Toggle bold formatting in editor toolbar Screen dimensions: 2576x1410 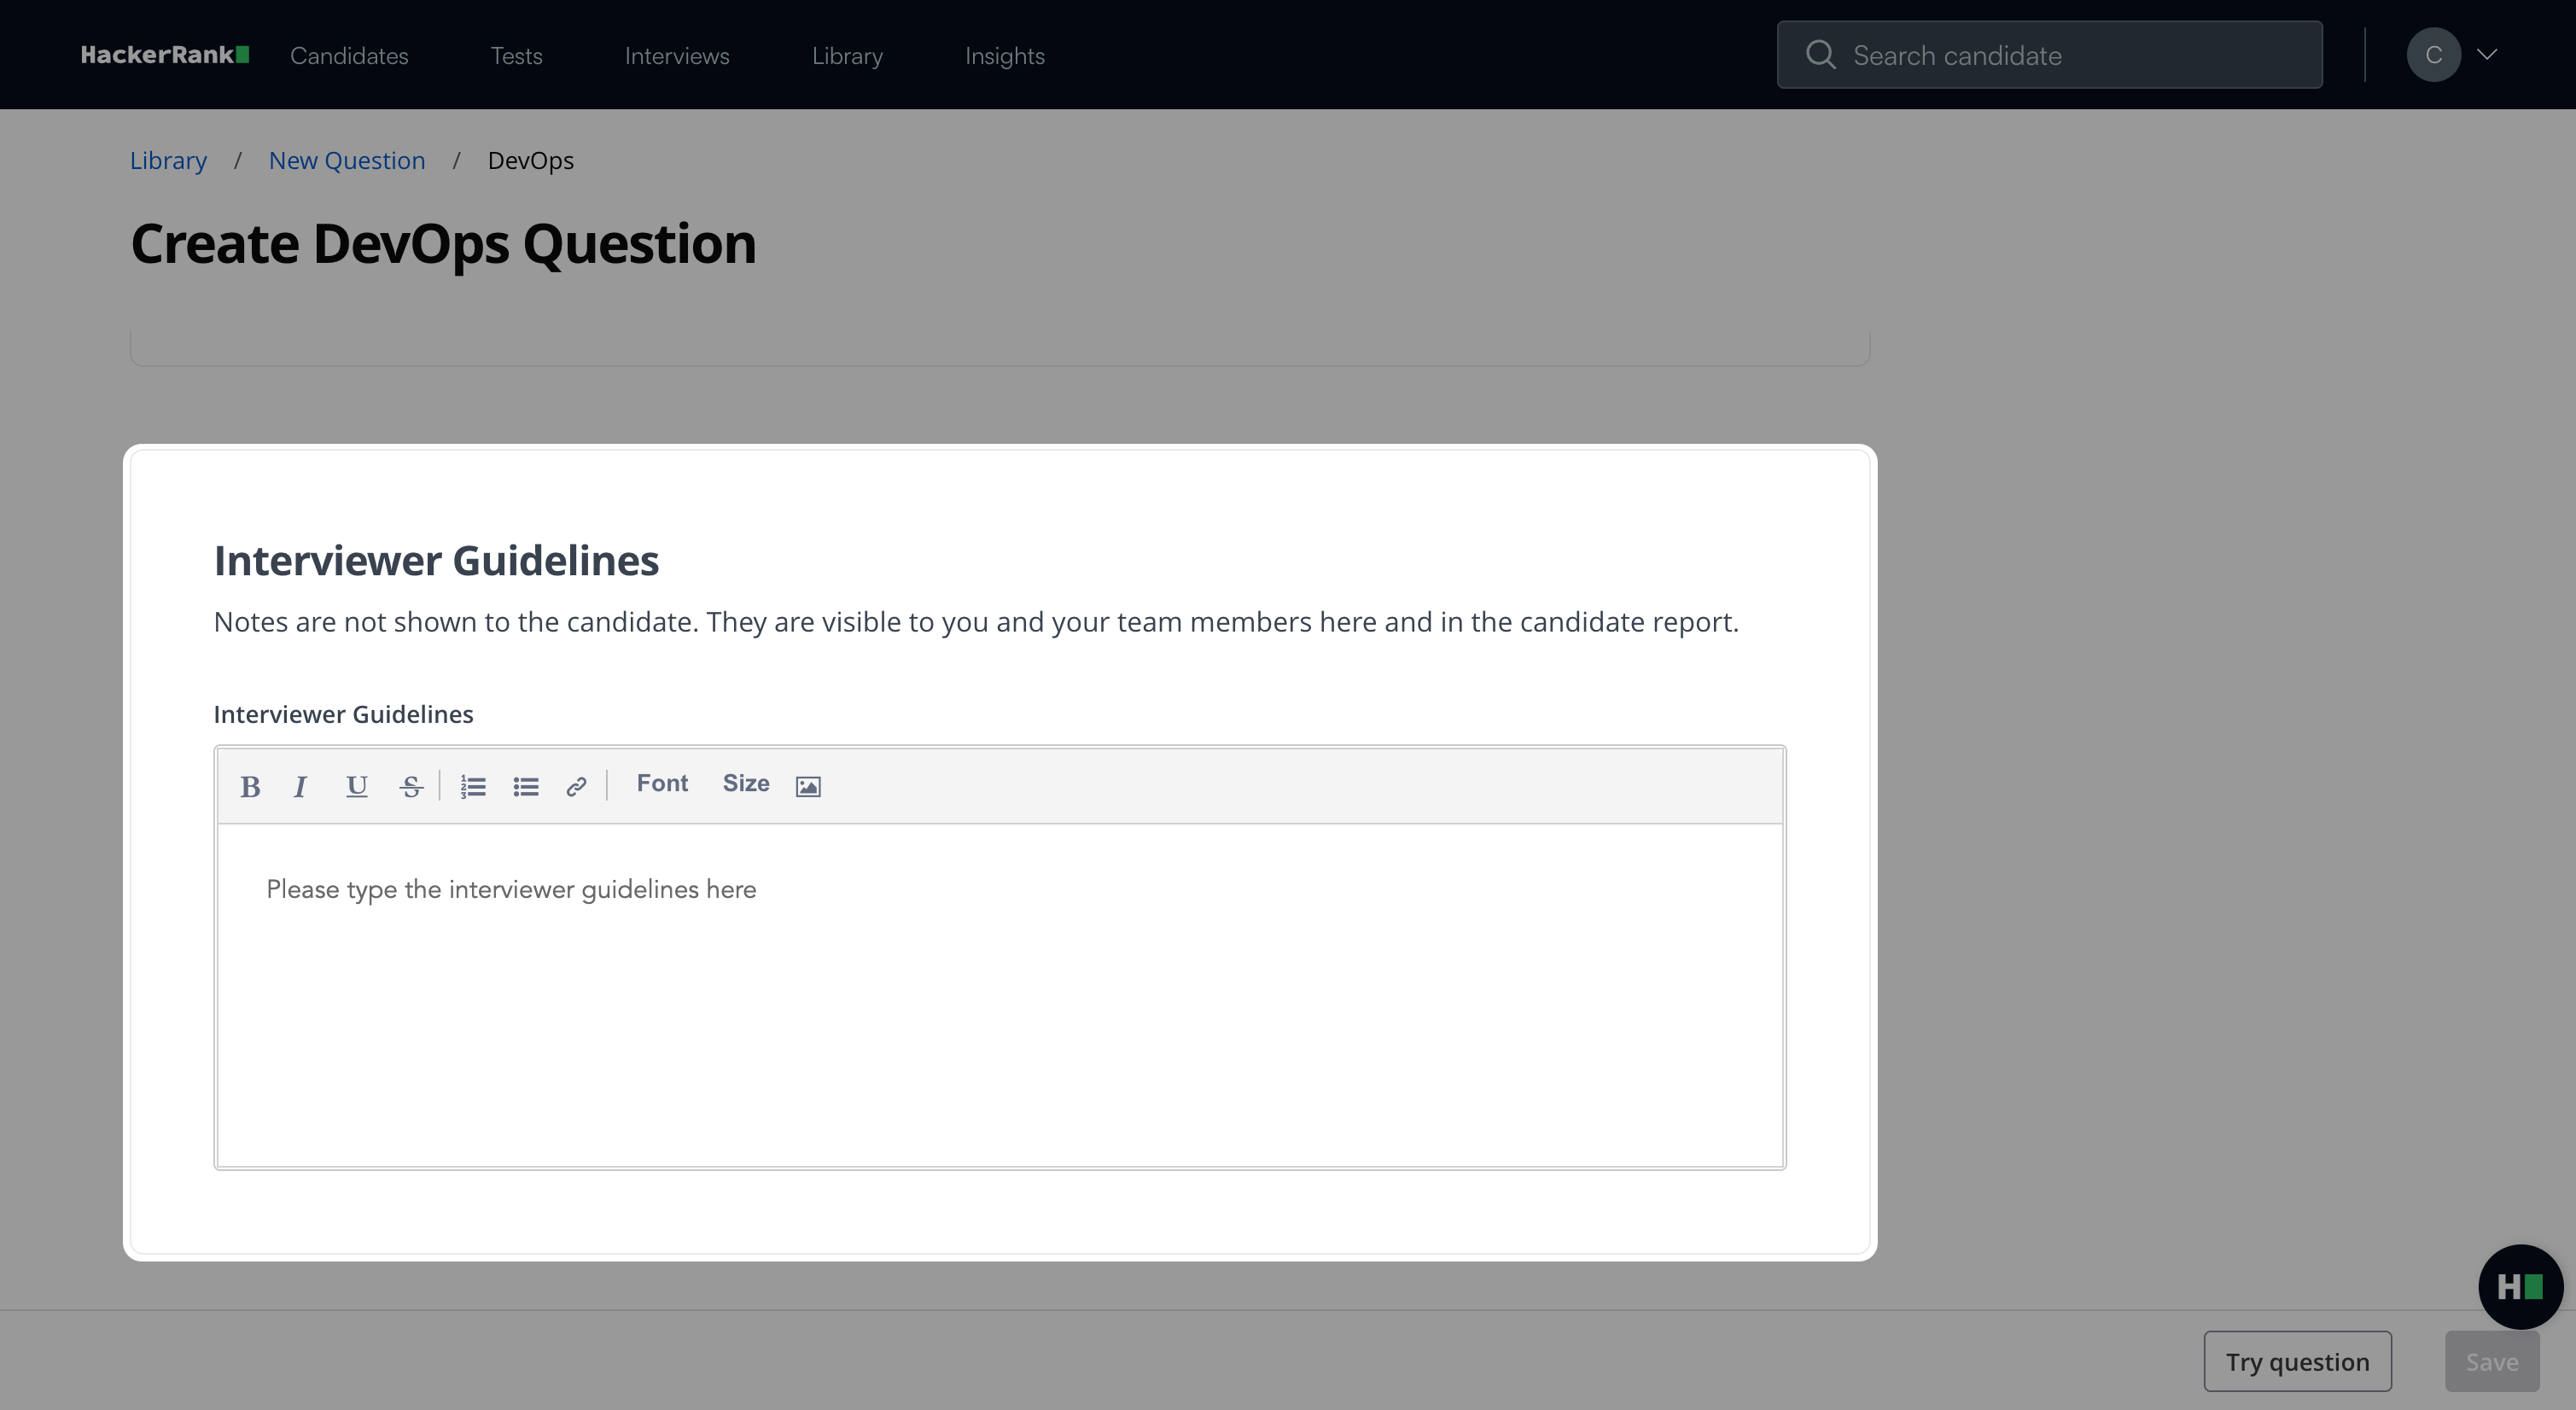point(250,786)
